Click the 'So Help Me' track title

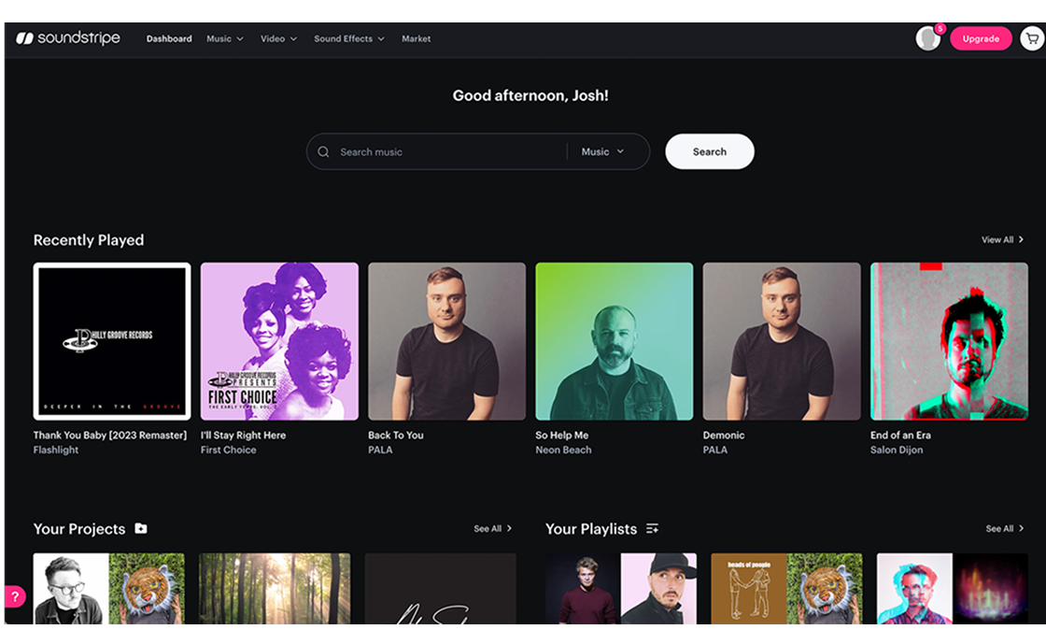tap(561, 436)
